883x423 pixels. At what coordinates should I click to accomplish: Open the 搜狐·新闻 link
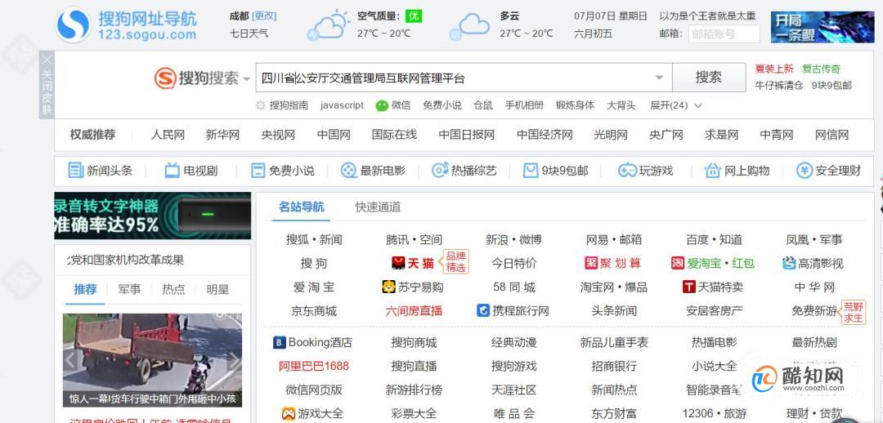click(314, 239)
